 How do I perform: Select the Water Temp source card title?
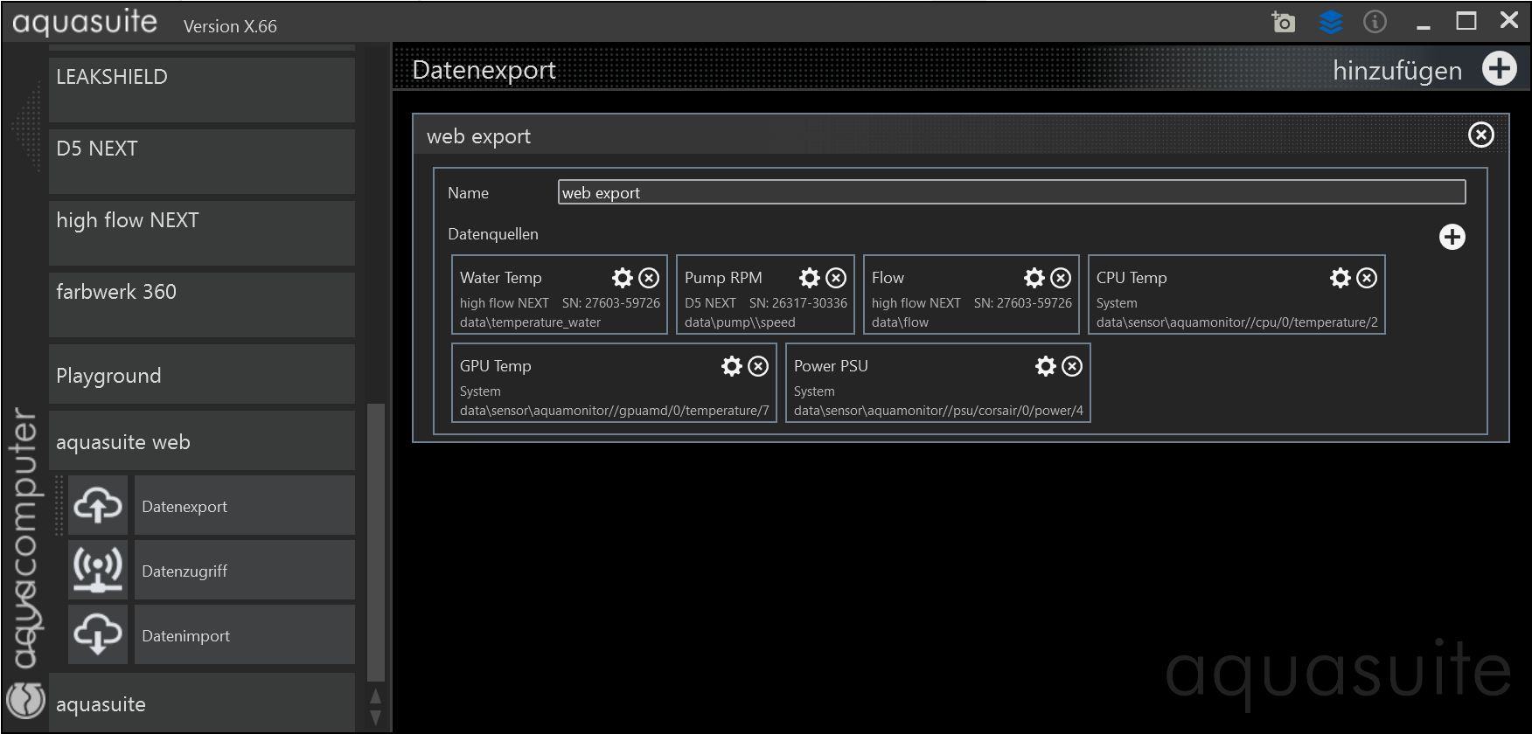501,278
